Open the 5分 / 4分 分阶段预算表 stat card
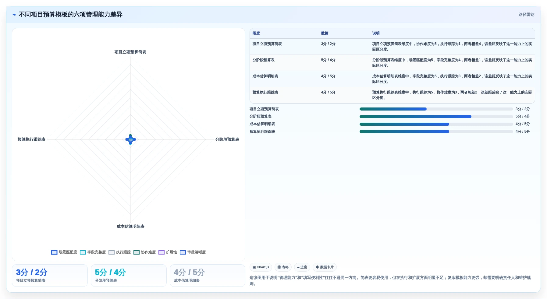Viewport: 547px width, 299px height. [129, 276]
